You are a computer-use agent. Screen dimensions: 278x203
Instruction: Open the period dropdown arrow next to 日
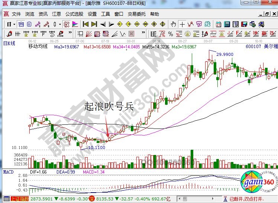[x=14, y=24]
